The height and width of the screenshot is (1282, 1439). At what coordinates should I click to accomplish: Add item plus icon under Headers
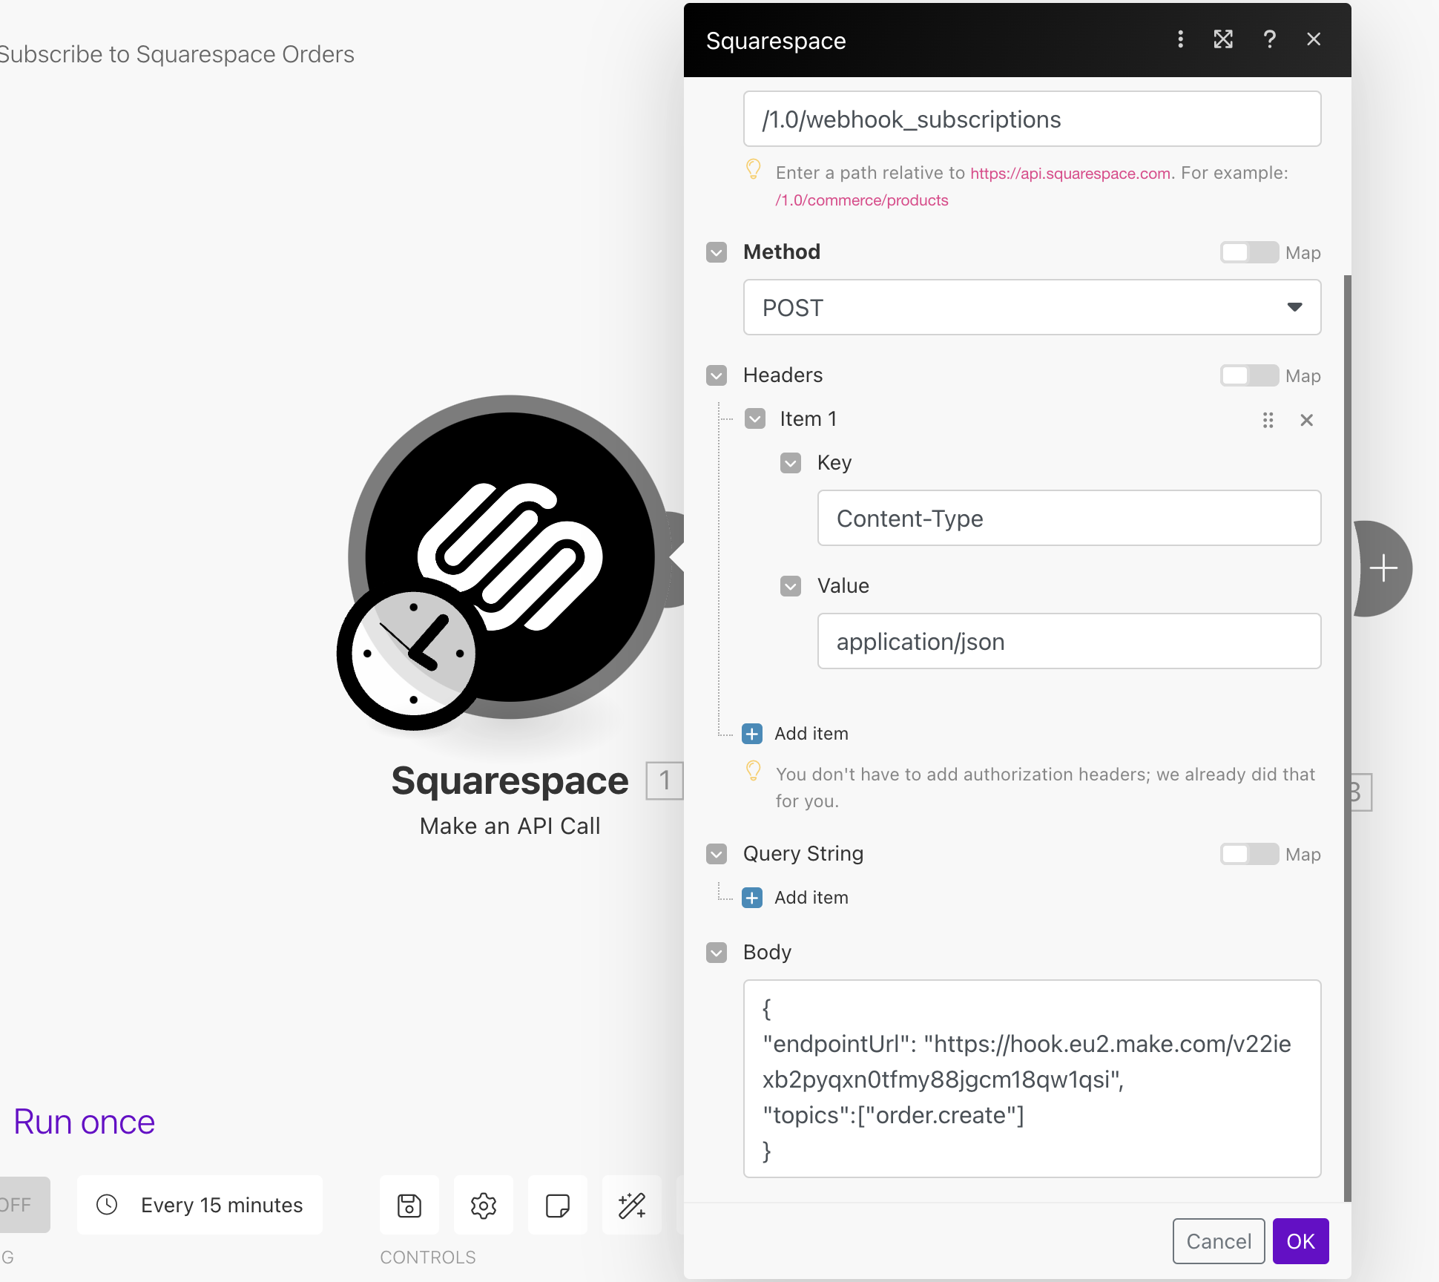tap(752, 734)
